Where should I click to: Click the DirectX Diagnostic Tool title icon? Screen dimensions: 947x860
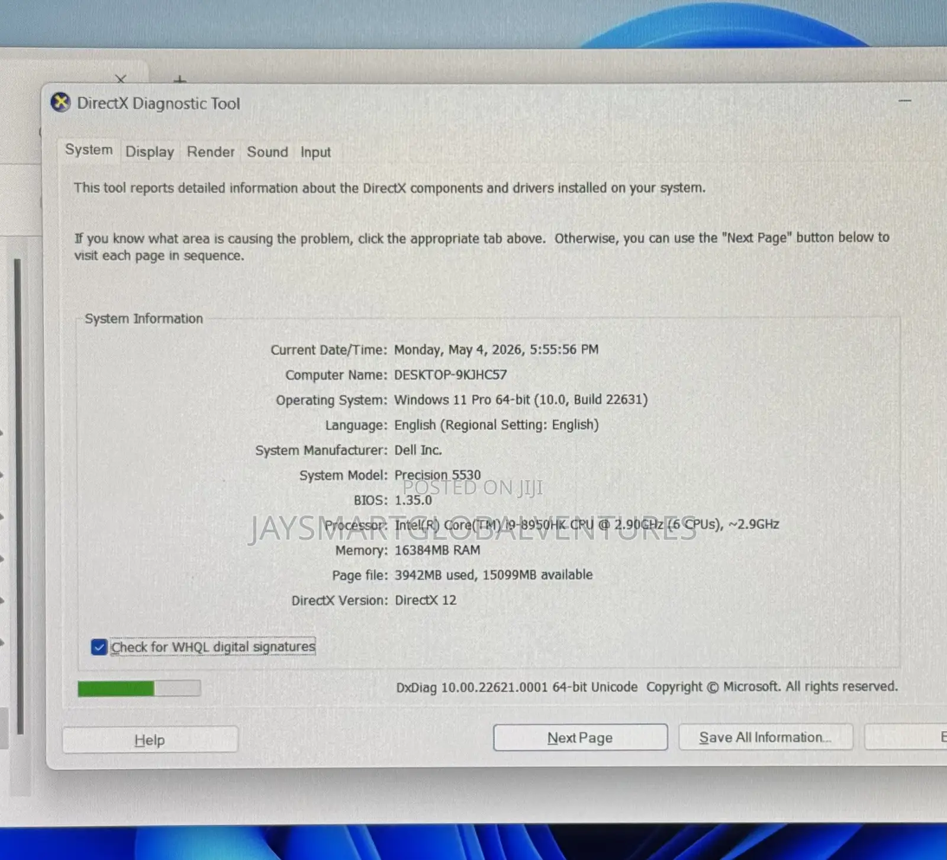coord(60,103)
